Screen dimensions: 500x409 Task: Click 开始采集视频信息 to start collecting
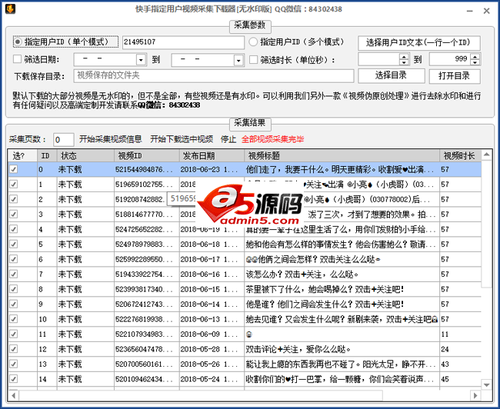coord(110,139)
